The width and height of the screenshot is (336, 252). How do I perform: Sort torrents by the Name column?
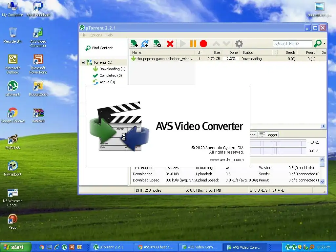coord(162,52)
